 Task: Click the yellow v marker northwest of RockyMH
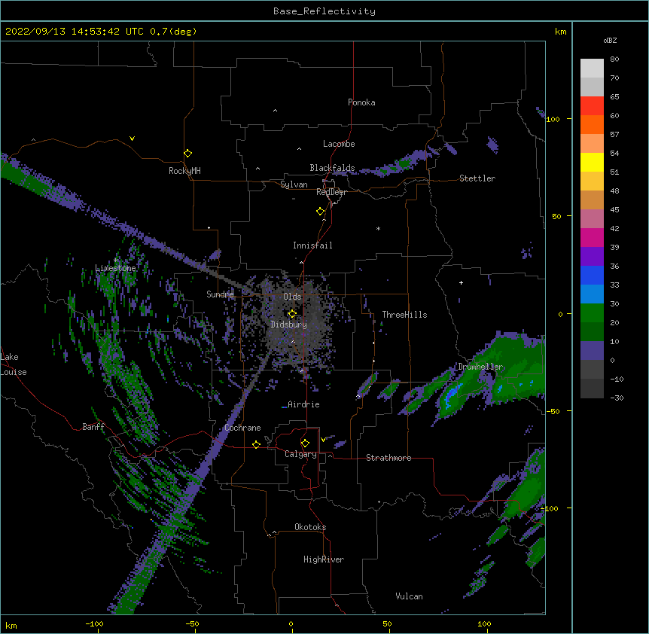pos(132,139)
